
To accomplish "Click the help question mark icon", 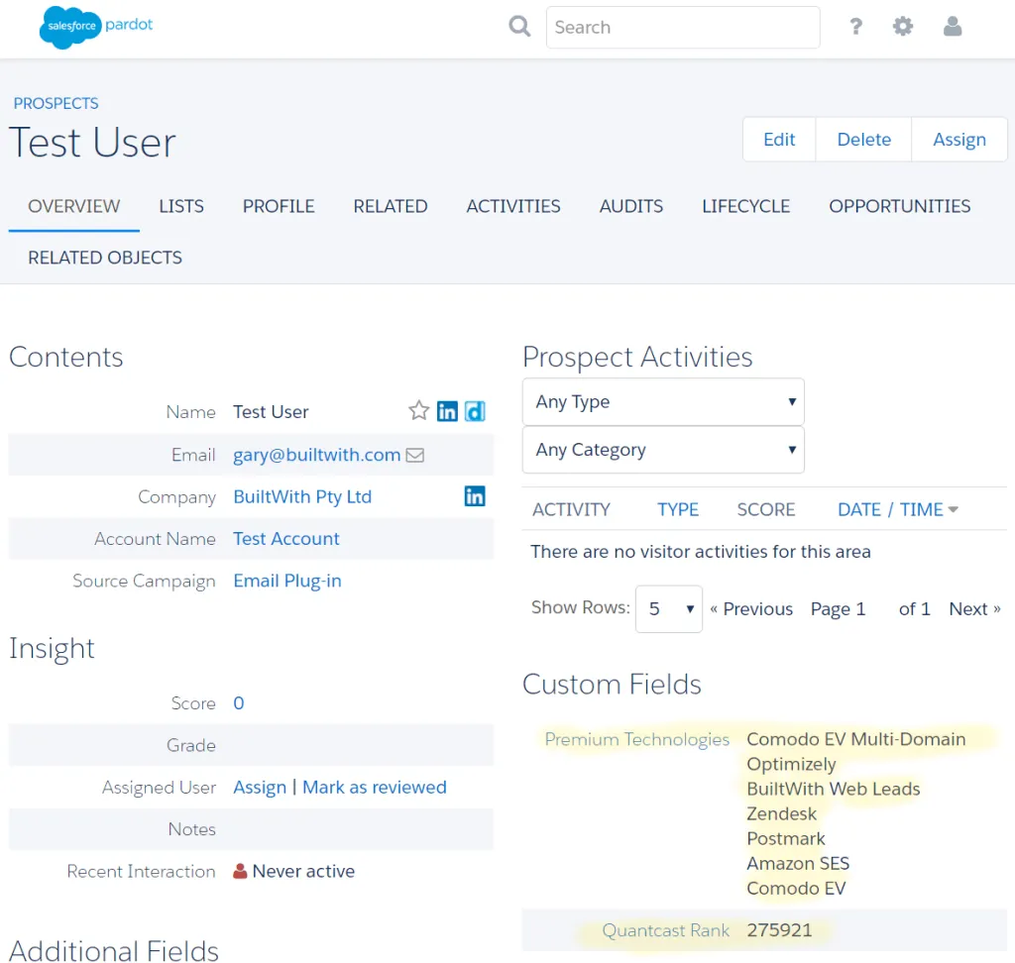I will click(x=855, y=27).
